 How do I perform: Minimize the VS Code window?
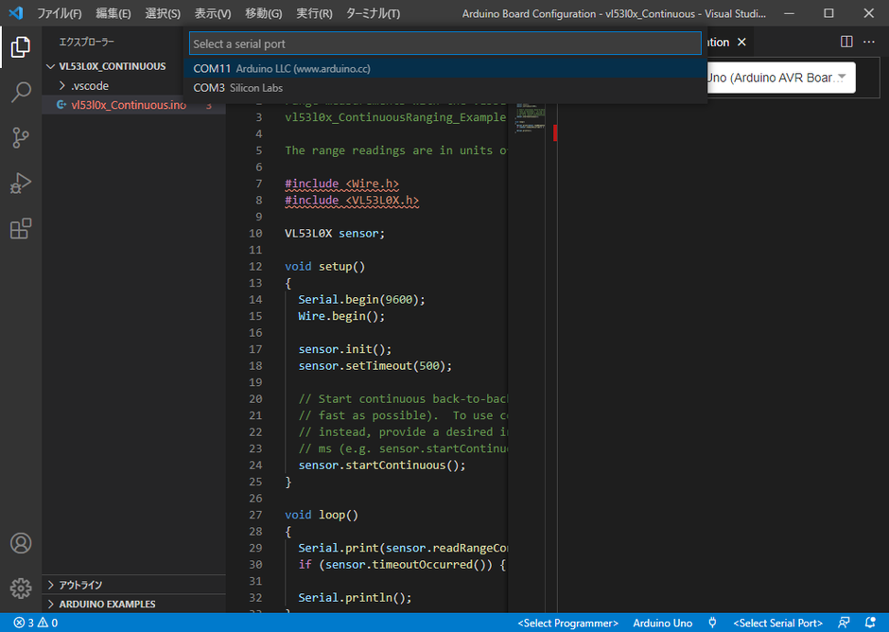pyautogui.click(x=789, y=13)
